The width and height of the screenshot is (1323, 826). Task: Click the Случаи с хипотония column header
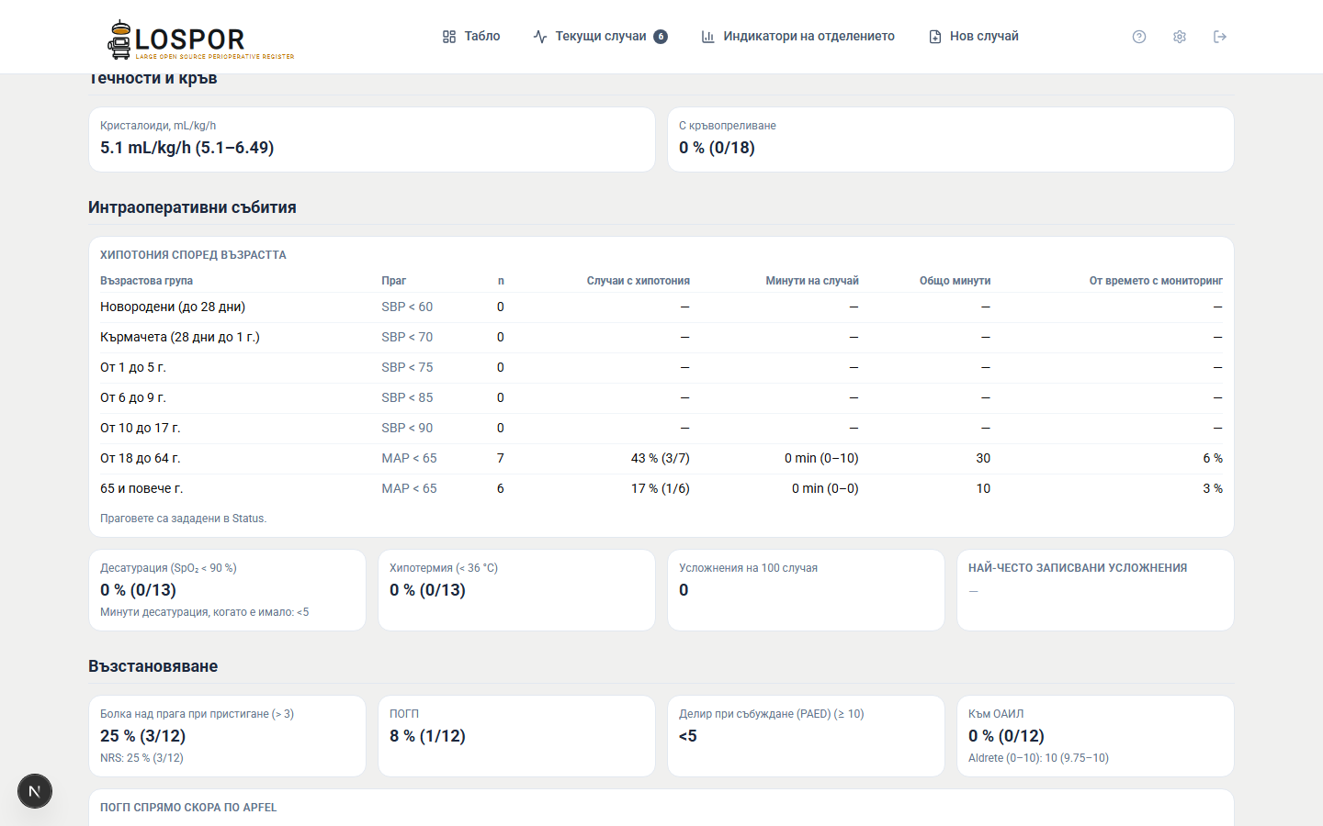[638, 281]
